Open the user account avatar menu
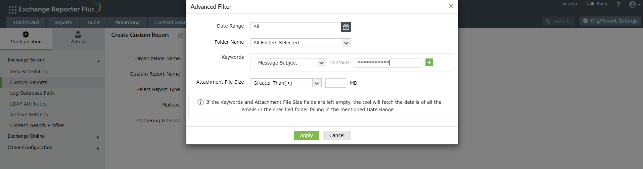 [633, 4]
